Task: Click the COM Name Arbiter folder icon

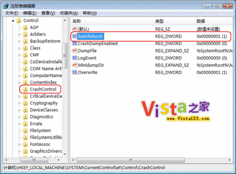Action: coord(25,69)
